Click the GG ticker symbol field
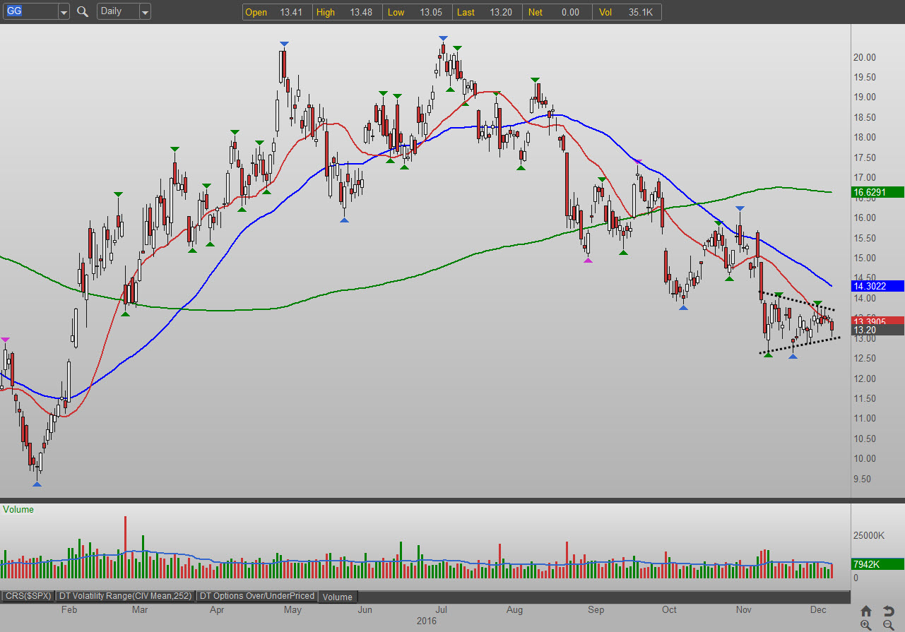Screen dimensions: 905x632 tap(30, 11)
